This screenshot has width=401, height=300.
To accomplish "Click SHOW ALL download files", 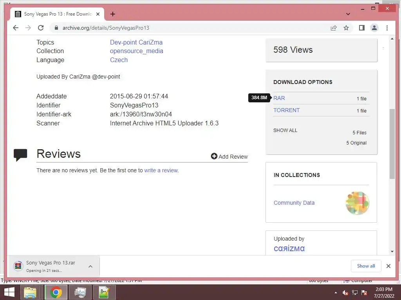I will pos(285,130).
